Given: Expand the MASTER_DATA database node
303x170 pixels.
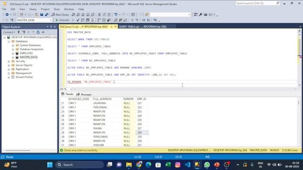Looking at the screenshot, I should 13,57.
